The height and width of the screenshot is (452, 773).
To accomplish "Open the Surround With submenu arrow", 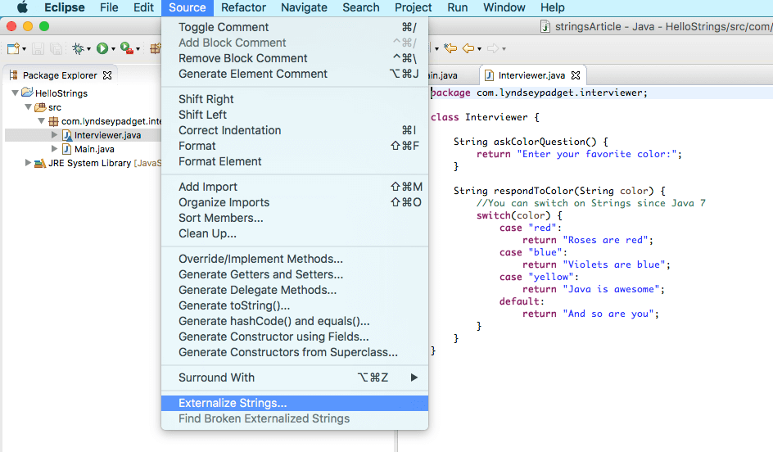I will pyautogui.click(x=414, y=377).
